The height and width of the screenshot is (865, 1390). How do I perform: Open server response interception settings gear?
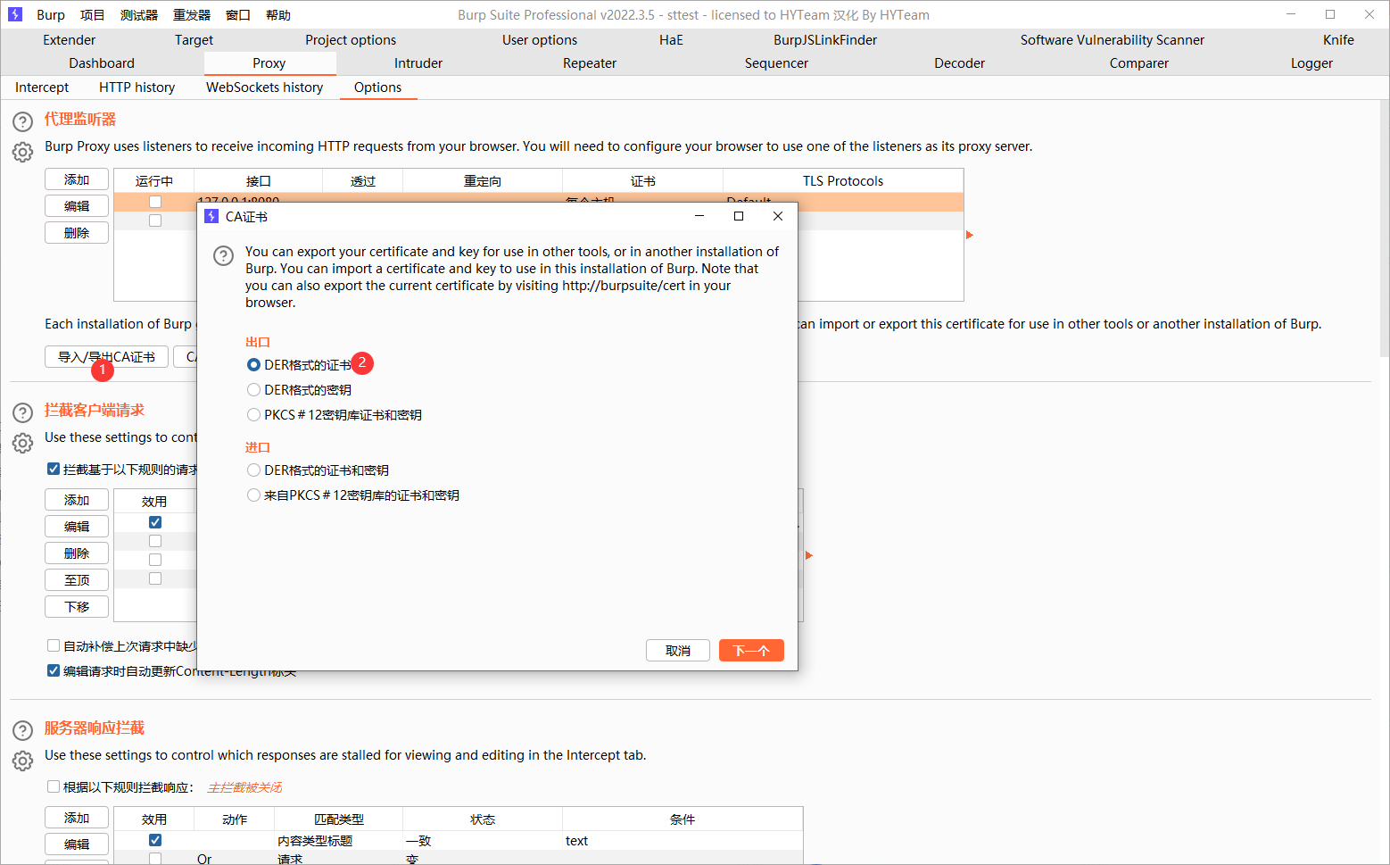[x=22, y=761]
